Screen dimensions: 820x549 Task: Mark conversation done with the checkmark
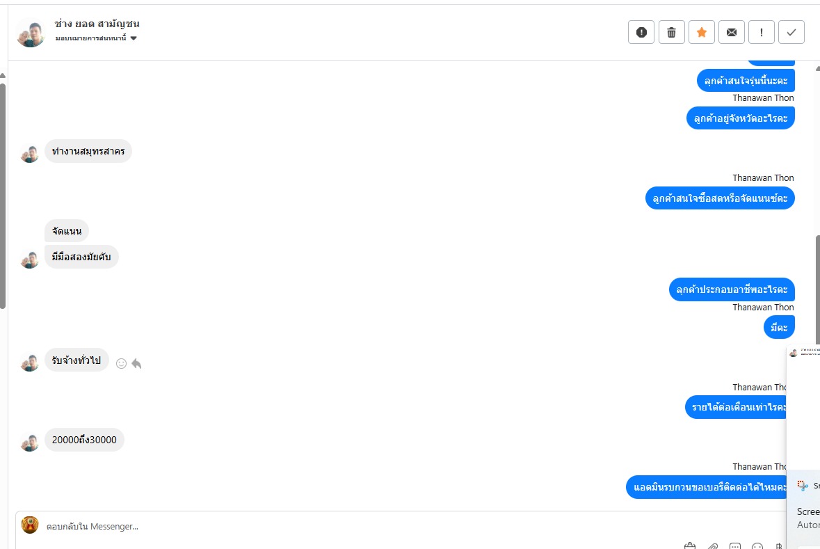[x=791, y=32]
